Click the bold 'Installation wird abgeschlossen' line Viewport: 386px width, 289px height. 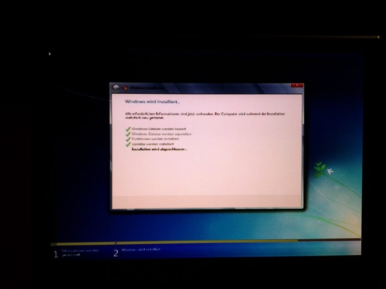159,149
